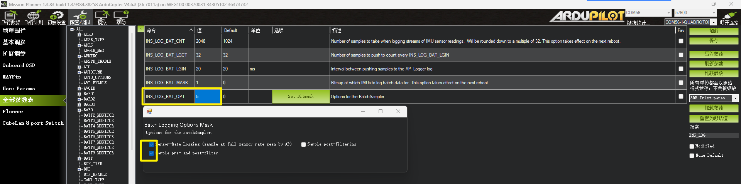Click the Mission Planner title bar icon
The height and width of the screenshot is (184, 741).
tap(4, 4)
